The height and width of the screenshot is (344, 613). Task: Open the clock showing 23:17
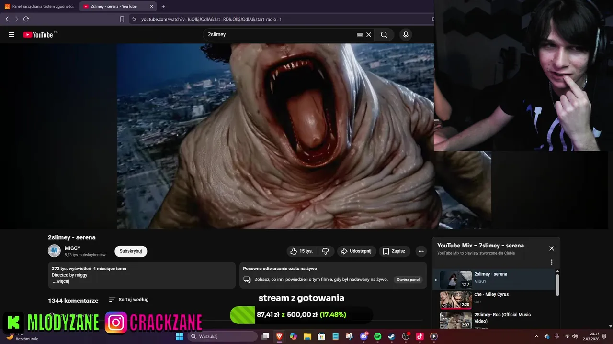(590, 336)
